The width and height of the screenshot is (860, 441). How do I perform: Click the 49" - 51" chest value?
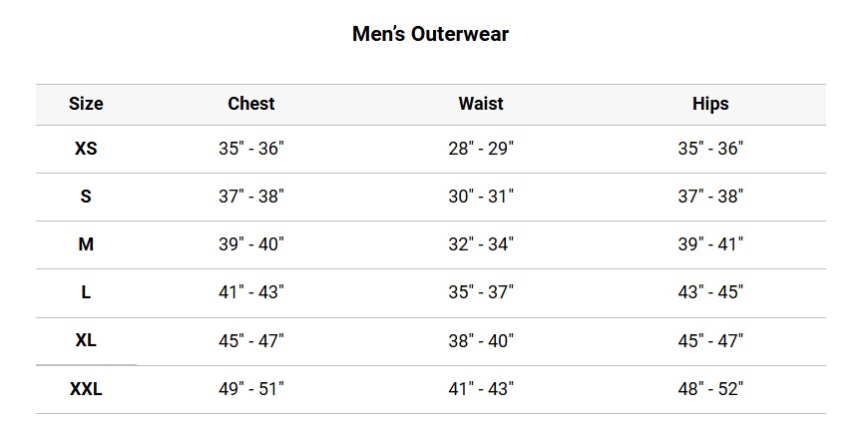click(x=251, y=389)
